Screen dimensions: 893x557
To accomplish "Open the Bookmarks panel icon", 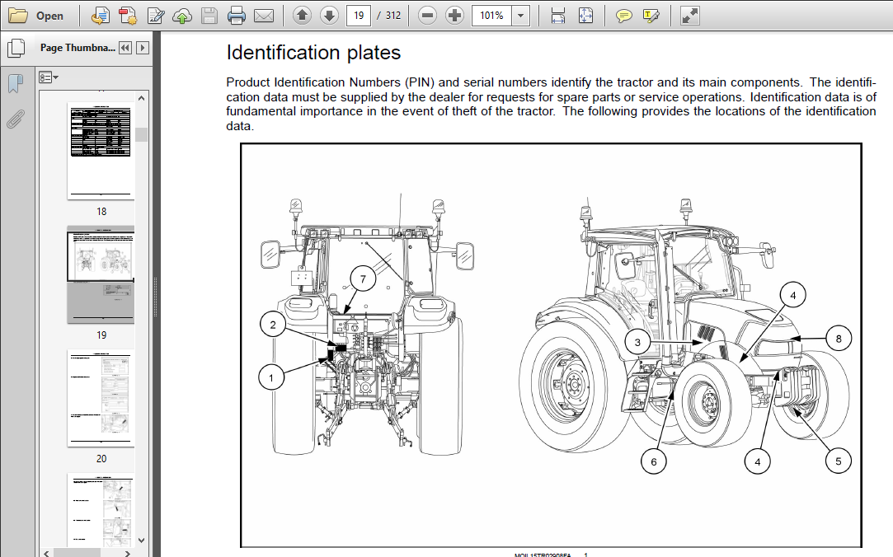I will click(16, 84).
